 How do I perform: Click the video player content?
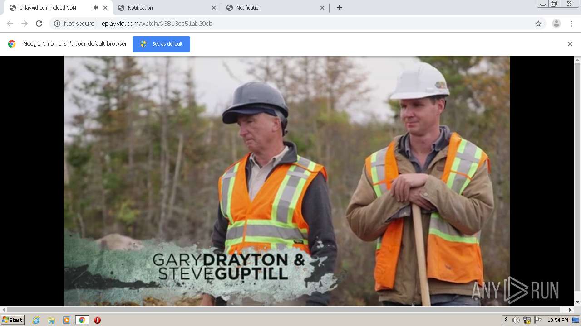pos(286,181)
